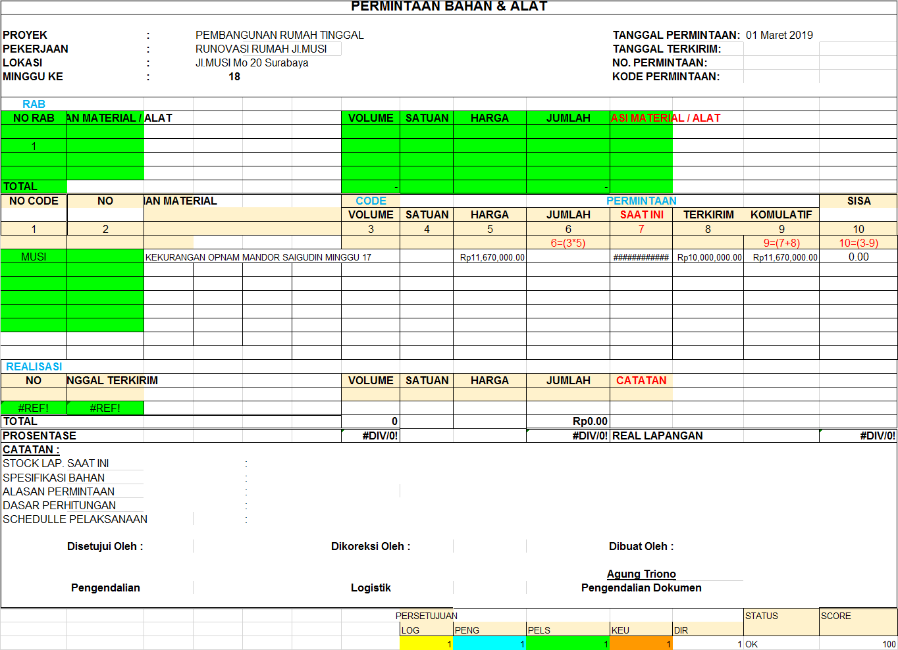Image resolution: width=898 pixels, height=650 pixels.
Task: Select the KODE PERMINTAAN label
Action: tap(666, 76)
